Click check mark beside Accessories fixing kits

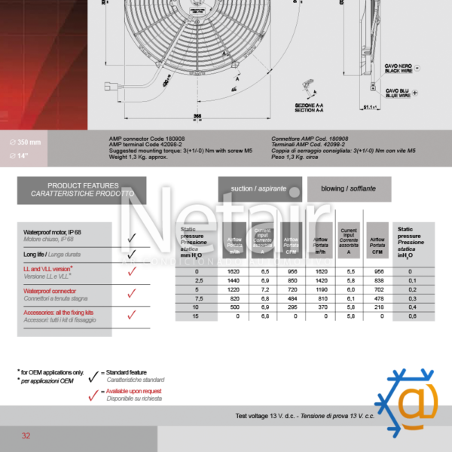tap(131, 315)
